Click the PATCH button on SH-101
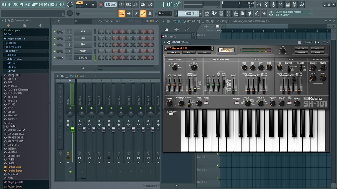The width and height of the screenshot is (337, 189). pyautogui.click(x=174, y=52)
